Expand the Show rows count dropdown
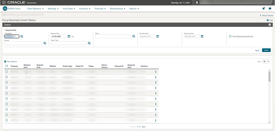The height and width of the screenshot is (131, 275). [x=266, y=61]
